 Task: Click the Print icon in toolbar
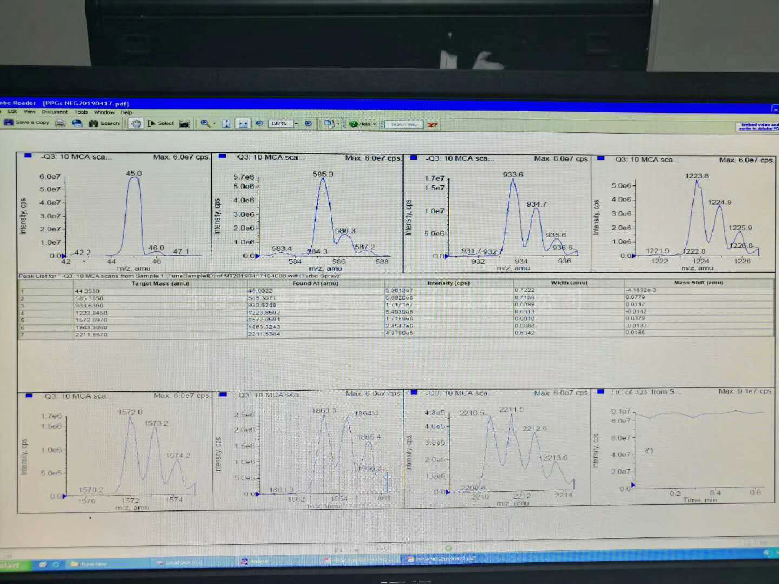tap(60, 123)
